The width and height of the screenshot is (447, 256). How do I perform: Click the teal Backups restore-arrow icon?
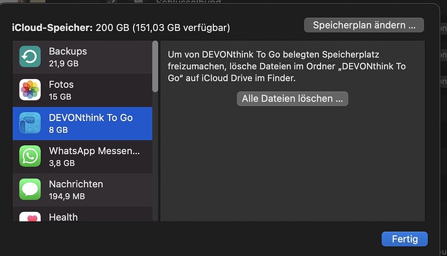click(x=30, y=56)
